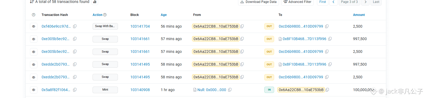Click Download Page Data button
This screenshot has width=425, height=98.
coord(258,2)
